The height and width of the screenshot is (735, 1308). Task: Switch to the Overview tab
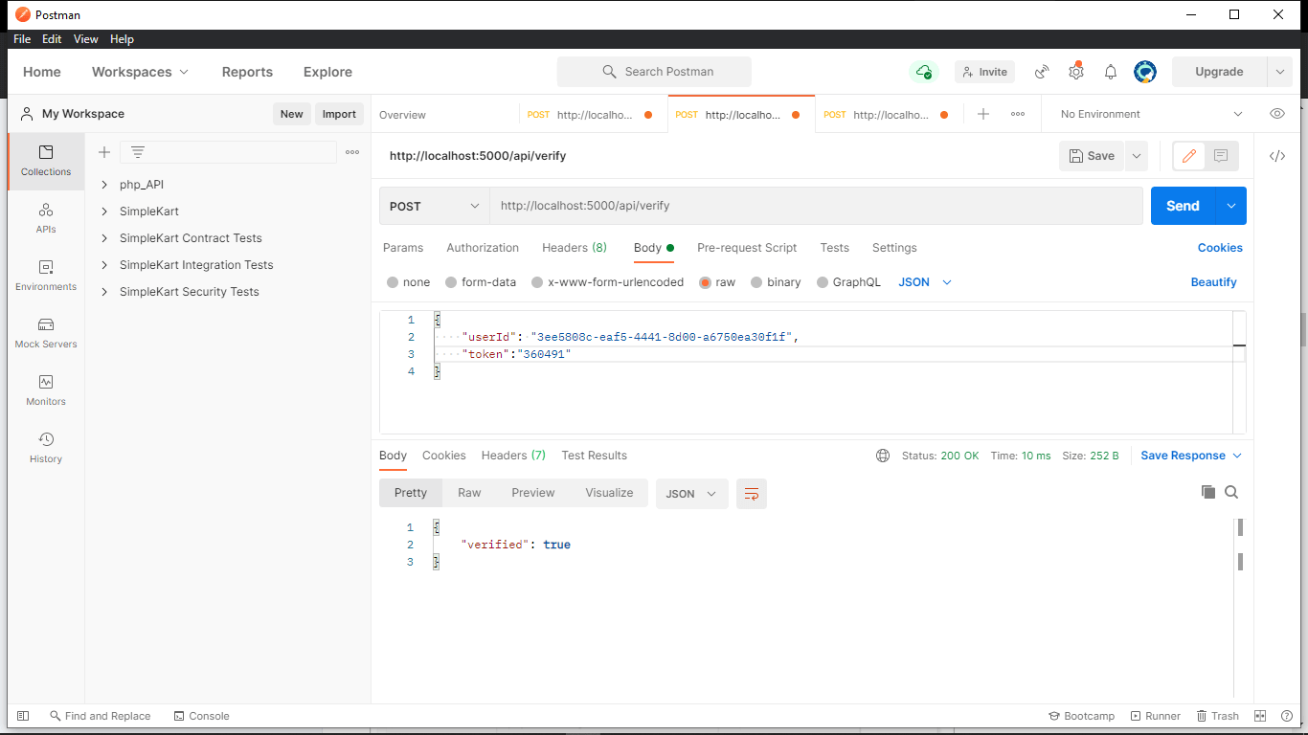pos(402,115)
